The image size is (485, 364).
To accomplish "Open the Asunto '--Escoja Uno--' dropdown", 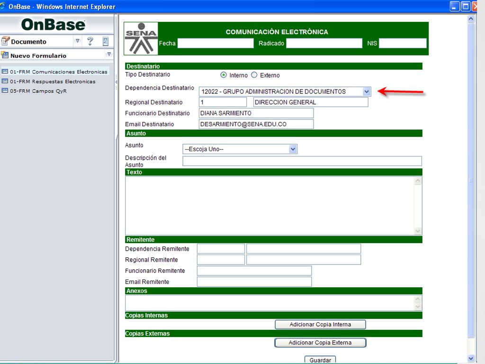I will pos(293,149).
